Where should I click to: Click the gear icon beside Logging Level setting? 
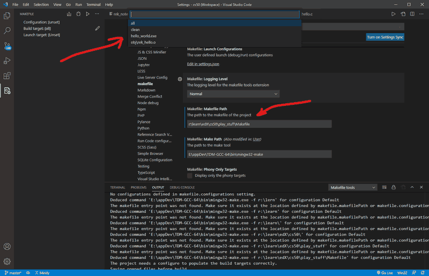180,79
